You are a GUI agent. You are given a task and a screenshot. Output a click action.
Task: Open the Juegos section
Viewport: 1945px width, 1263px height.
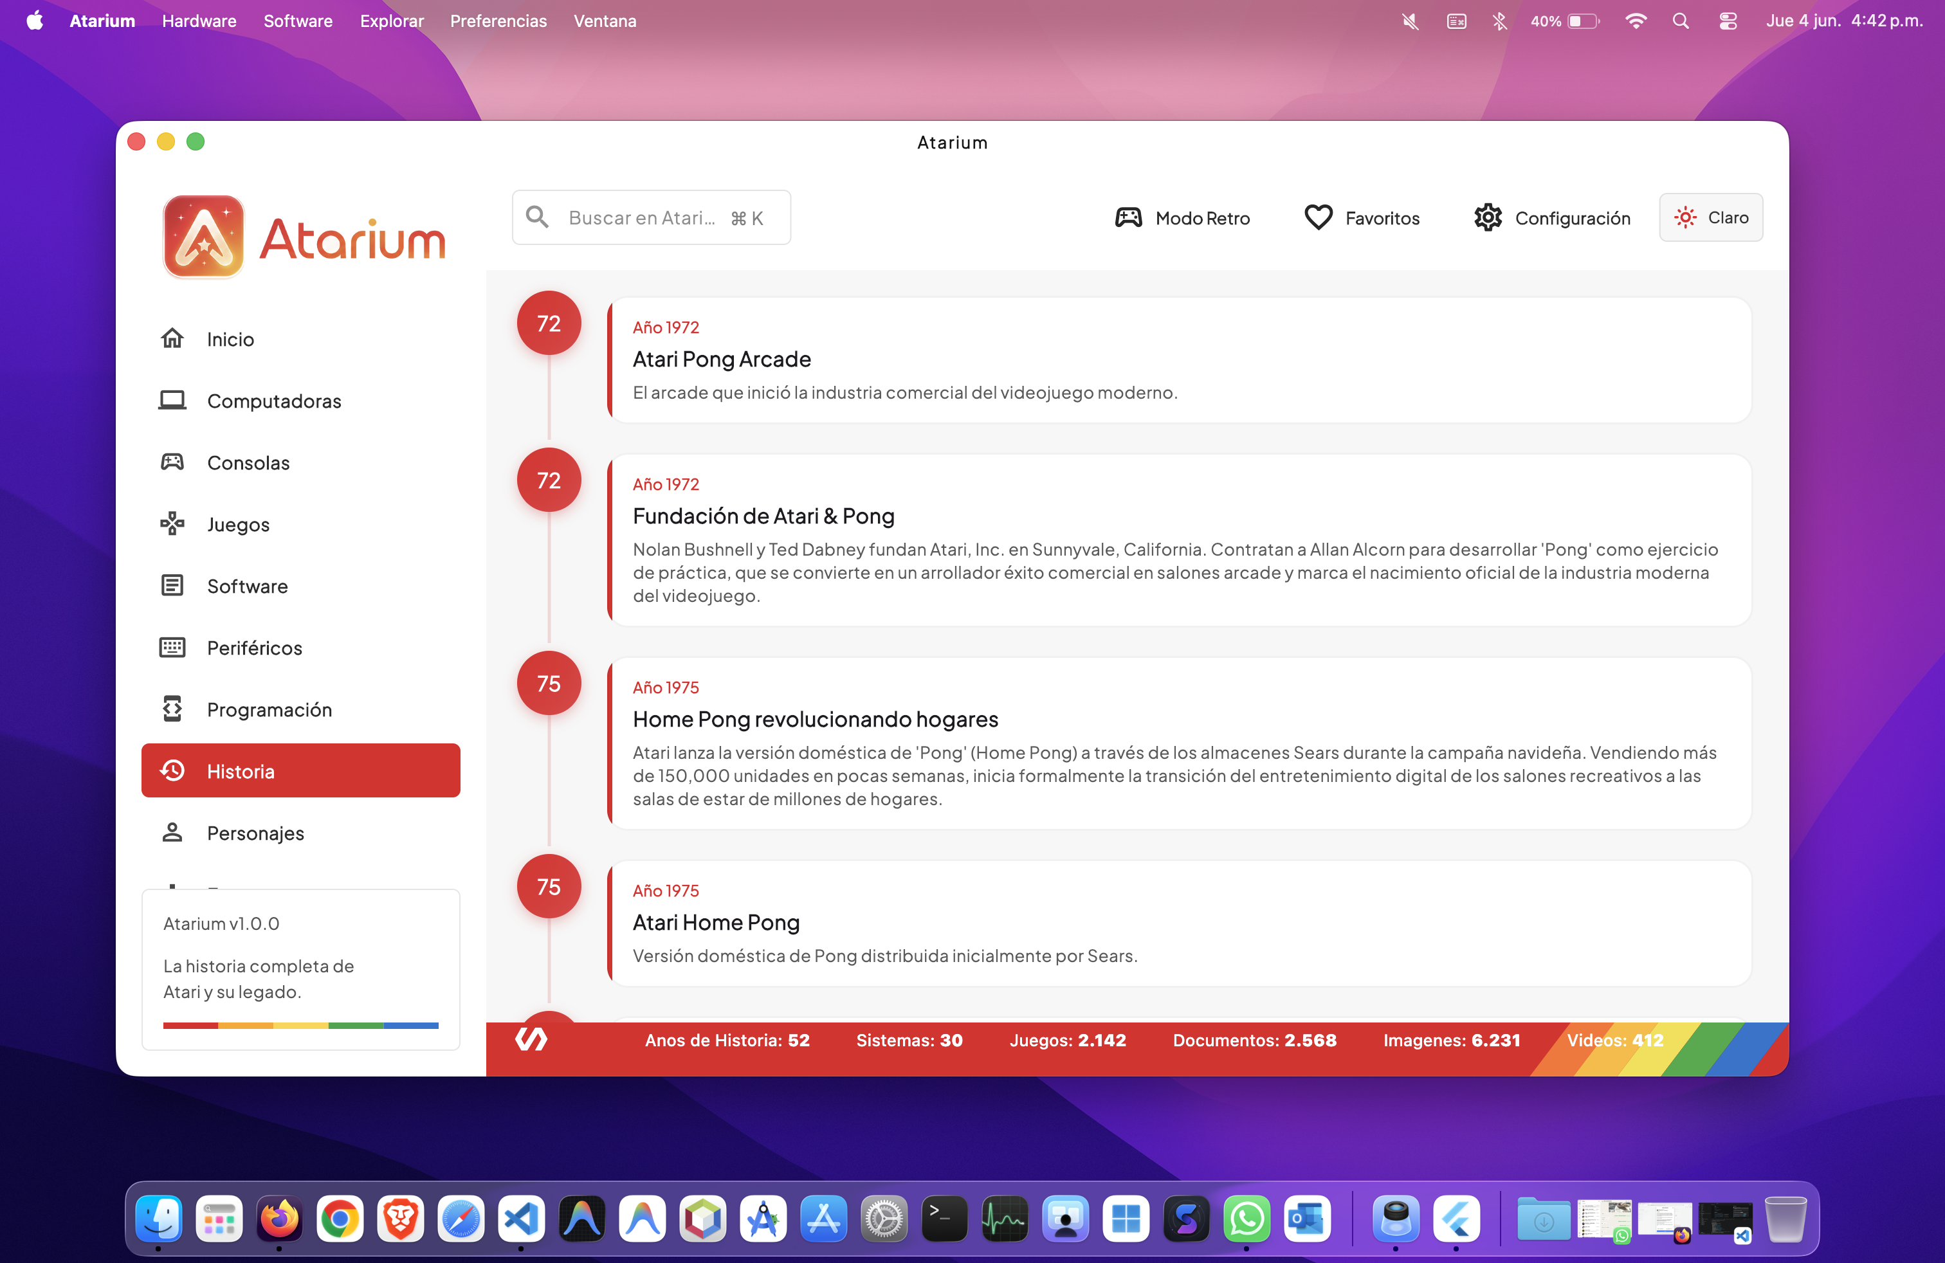point(301,523)
